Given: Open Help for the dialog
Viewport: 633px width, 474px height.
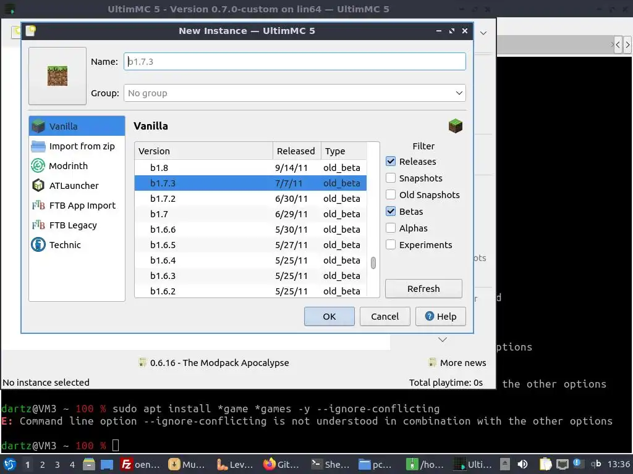Looking at the screenshot, I should click(x=440, y=317).
